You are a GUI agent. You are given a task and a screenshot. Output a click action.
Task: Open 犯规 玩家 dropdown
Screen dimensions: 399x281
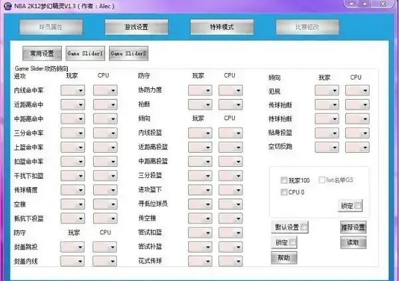327,90
